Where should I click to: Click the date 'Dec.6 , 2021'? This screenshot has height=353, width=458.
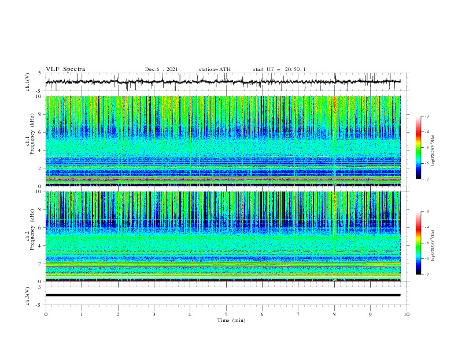pos(161,69)
